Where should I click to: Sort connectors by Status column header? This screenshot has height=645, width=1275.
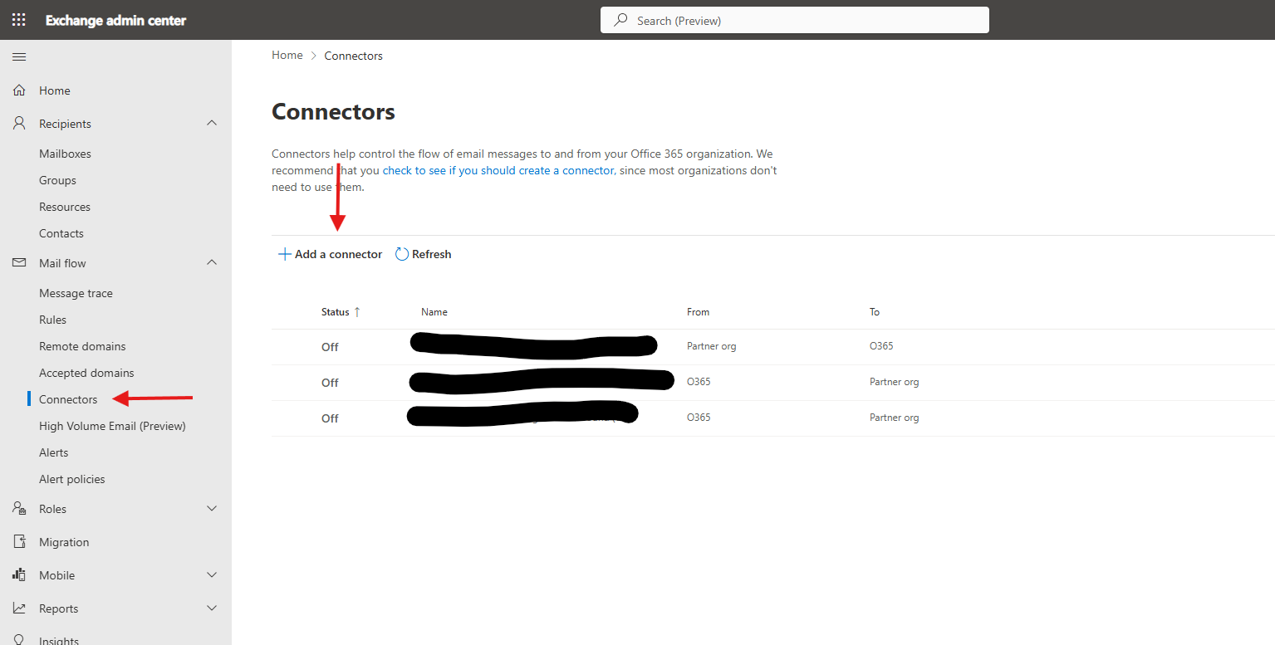(x=336, y=312)
